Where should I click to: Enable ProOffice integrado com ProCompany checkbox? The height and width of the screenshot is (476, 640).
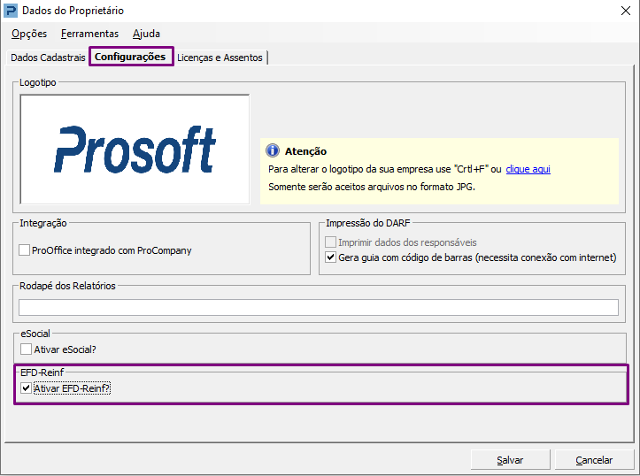point(25,250)
